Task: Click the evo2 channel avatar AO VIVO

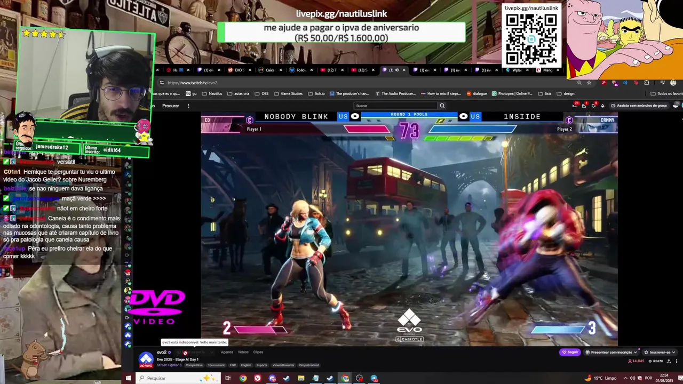Action: coord(146,359)
